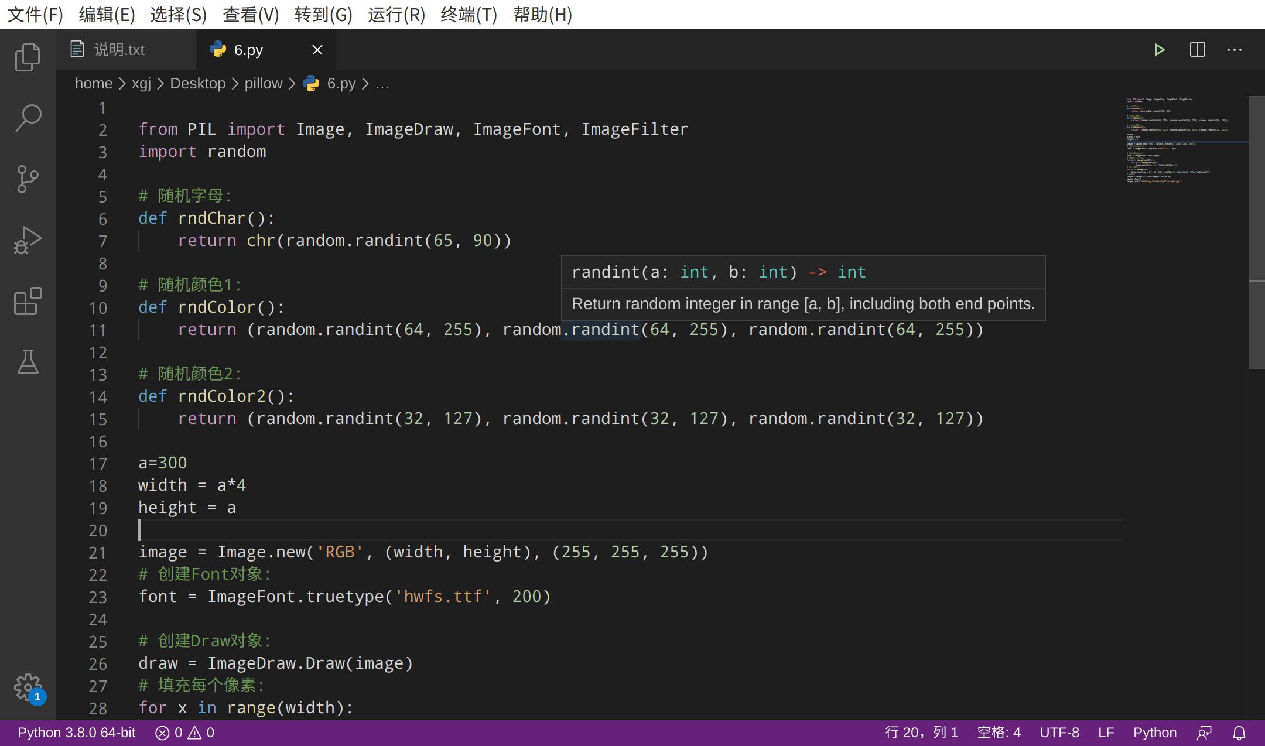Open the notifications bell in status bar
1265x746 pixels.
click(x=1239, y=733)
